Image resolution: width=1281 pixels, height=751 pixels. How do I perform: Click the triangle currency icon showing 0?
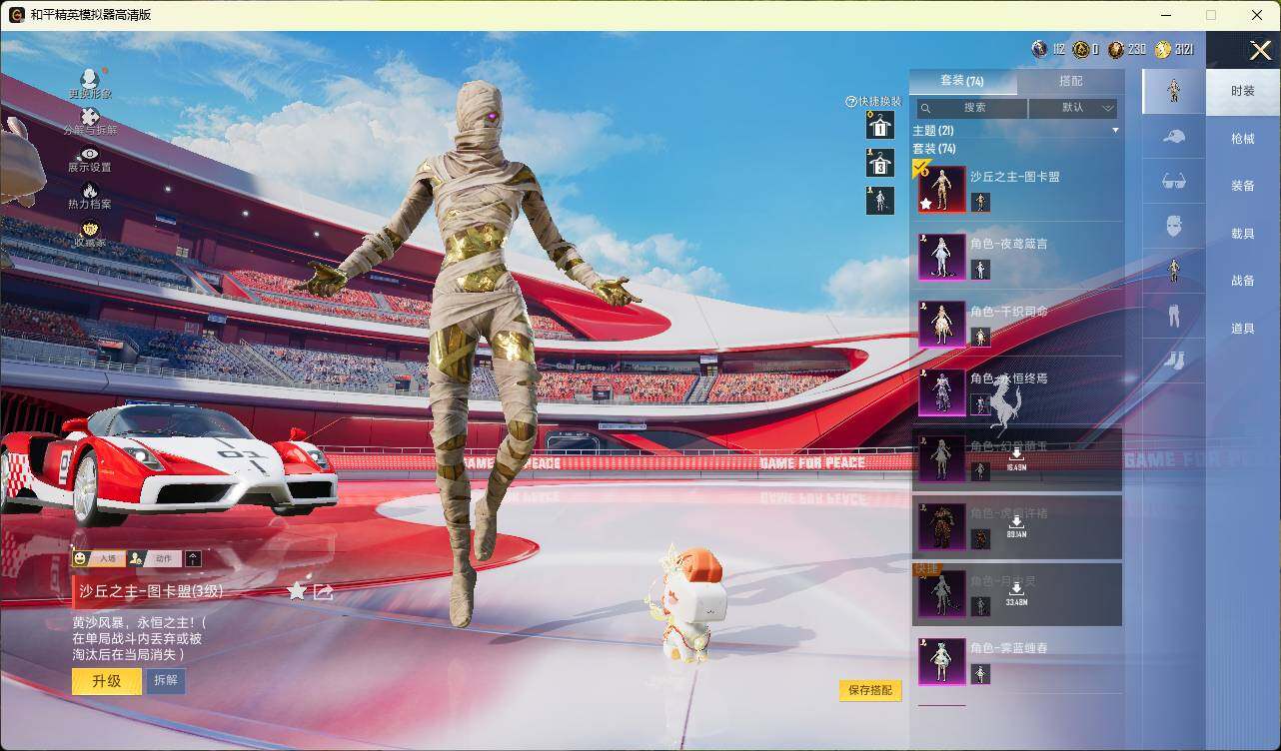tap(1080, 49)
